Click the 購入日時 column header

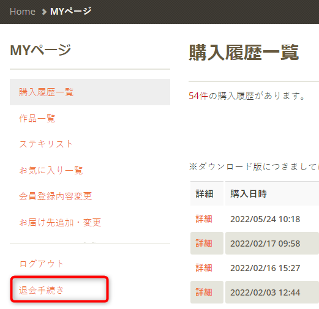249,194
